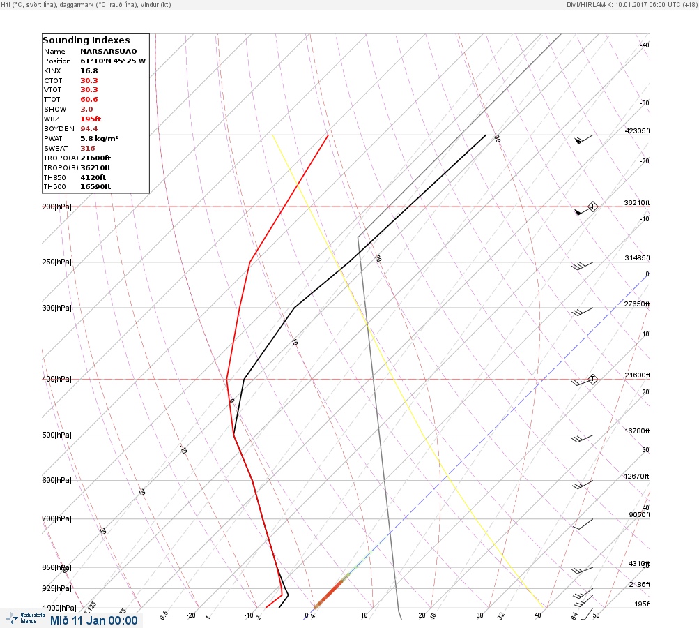
Task: Click the wind barb at 250hPa level
Action: point(582,266)
